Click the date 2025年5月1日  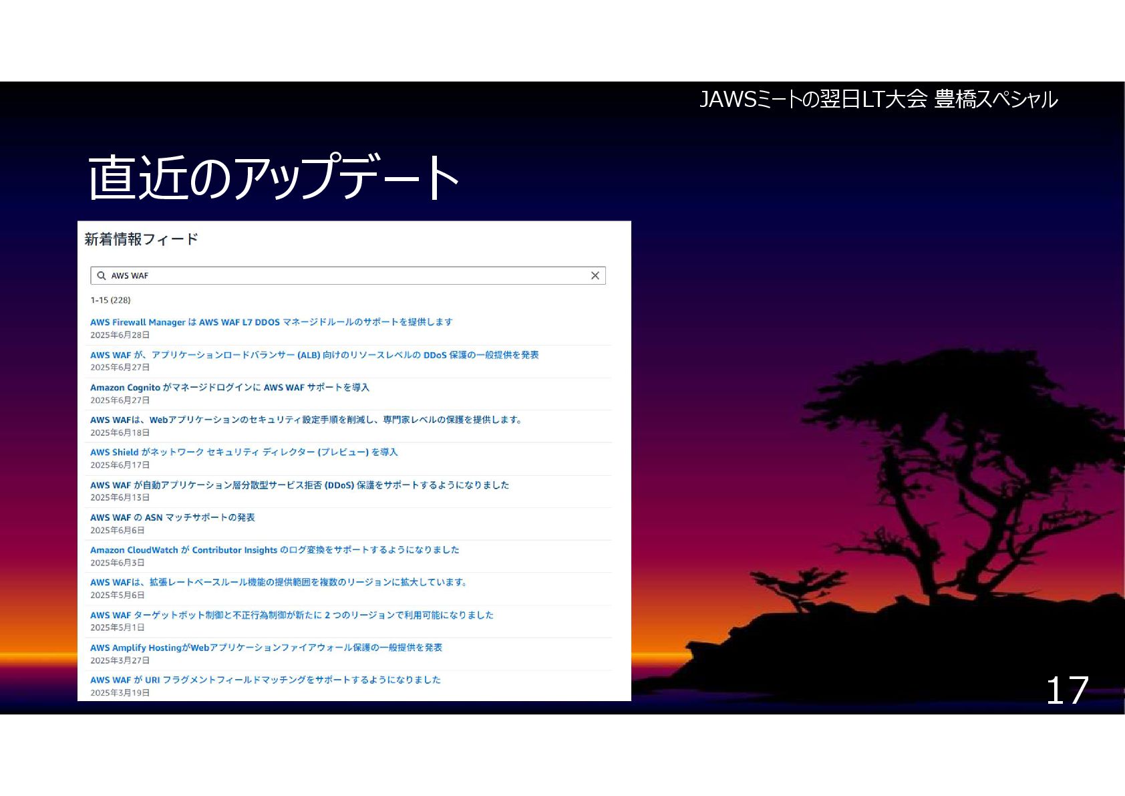(x=117, y=628)
